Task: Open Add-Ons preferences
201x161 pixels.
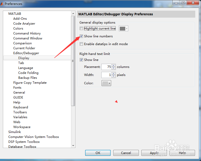Action: click(x=20, y=19)
